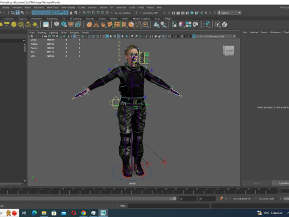Click the orange flame fur shelf icon
The image size is (289, 217).
103,25
